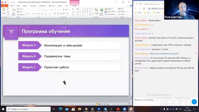
Task: Click the browser Reload icon
Action: (144, 8)
